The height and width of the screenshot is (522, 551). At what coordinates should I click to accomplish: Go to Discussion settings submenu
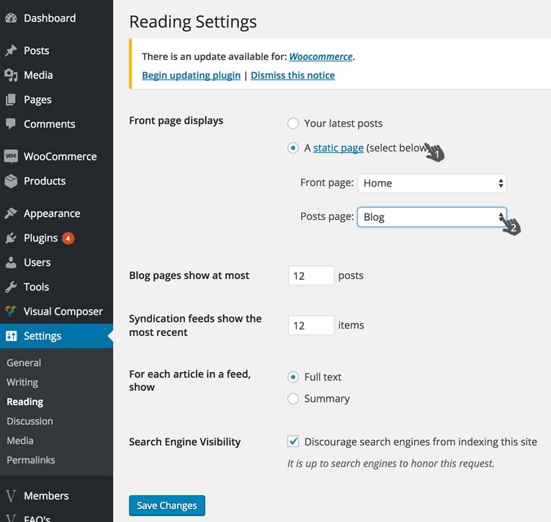(x=30, y=421)
